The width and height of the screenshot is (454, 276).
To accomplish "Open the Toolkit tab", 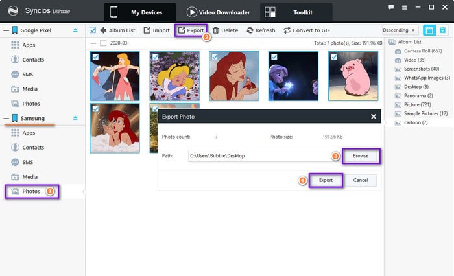I will [x=296, y=12].
